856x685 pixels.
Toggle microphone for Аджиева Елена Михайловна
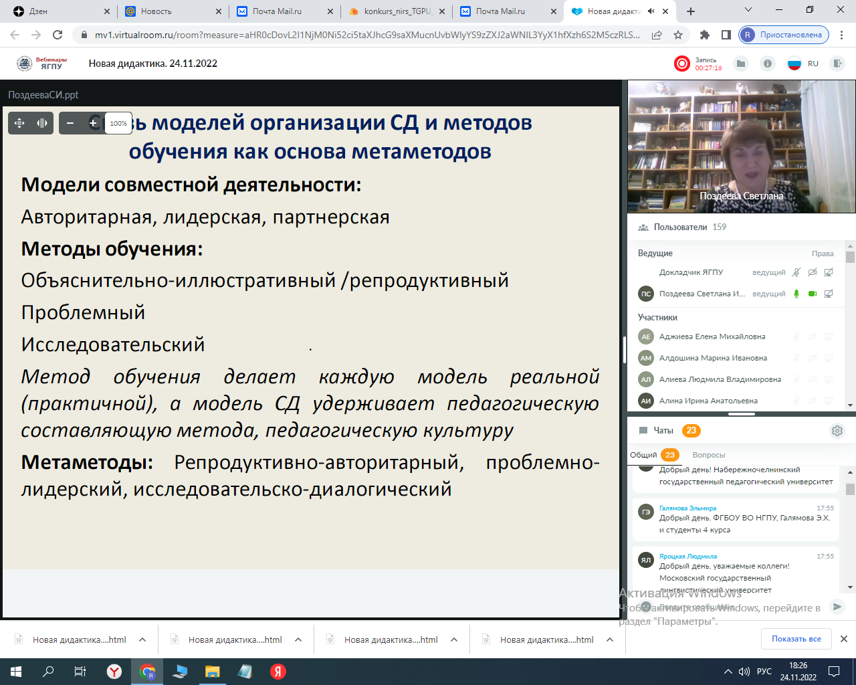[x=796, y=336]
